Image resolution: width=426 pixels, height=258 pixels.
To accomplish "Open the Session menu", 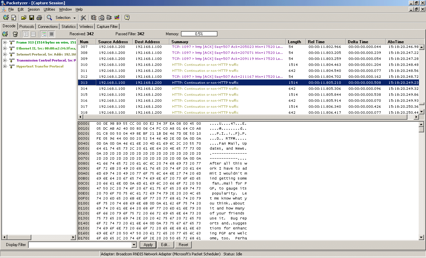I will pyautogui.click(x=34, y=9).
